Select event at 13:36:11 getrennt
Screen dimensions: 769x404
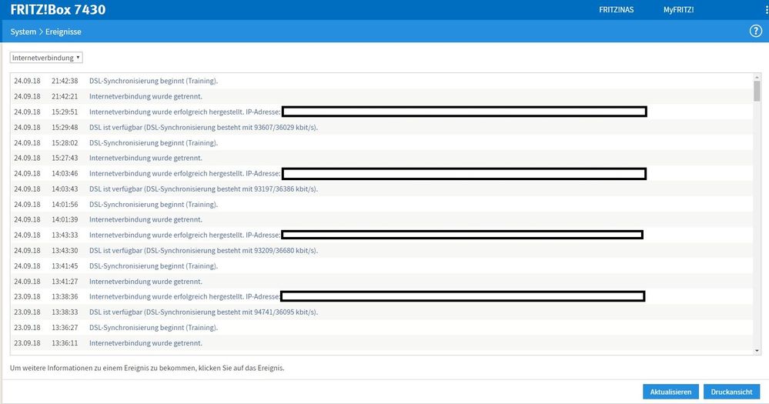(382, 342)
